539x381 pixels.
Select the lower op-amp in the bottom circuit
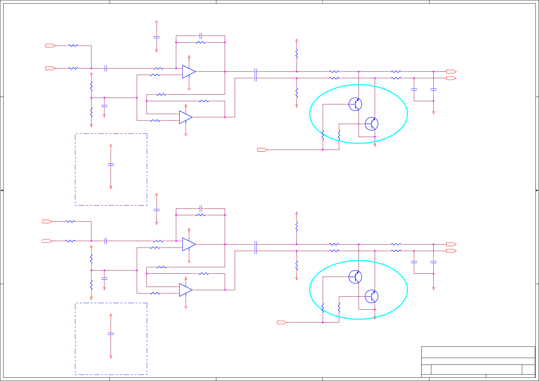pyautogui.click(x=186, y=290)
